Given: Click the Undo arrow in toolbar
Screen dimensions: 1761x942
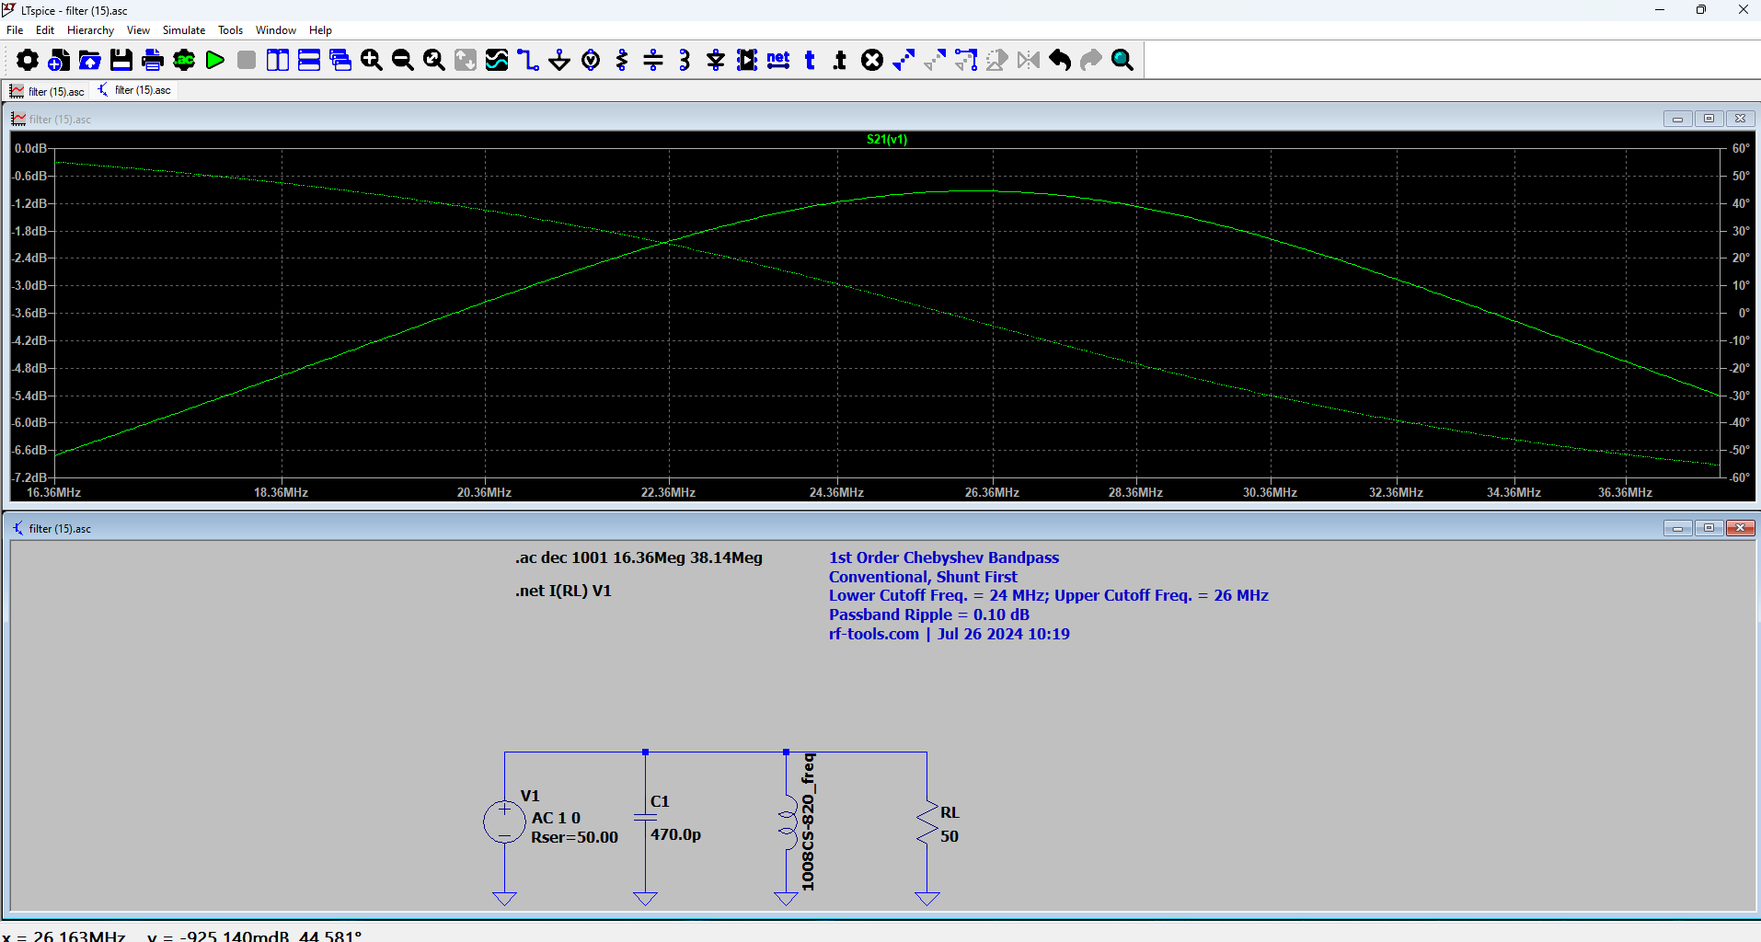Looking at the screenshot, I should [x=1060, y=60].
